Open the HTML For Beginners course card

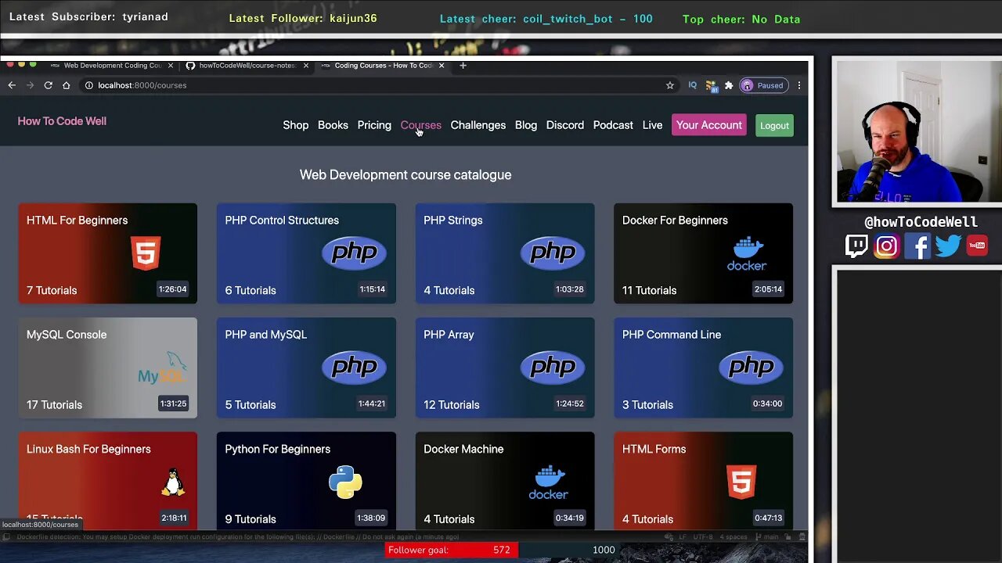coord(108,253)
